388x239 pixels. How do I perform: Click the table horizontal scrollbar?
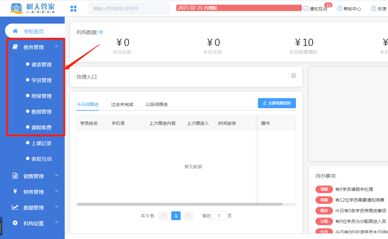coord(180,204)
